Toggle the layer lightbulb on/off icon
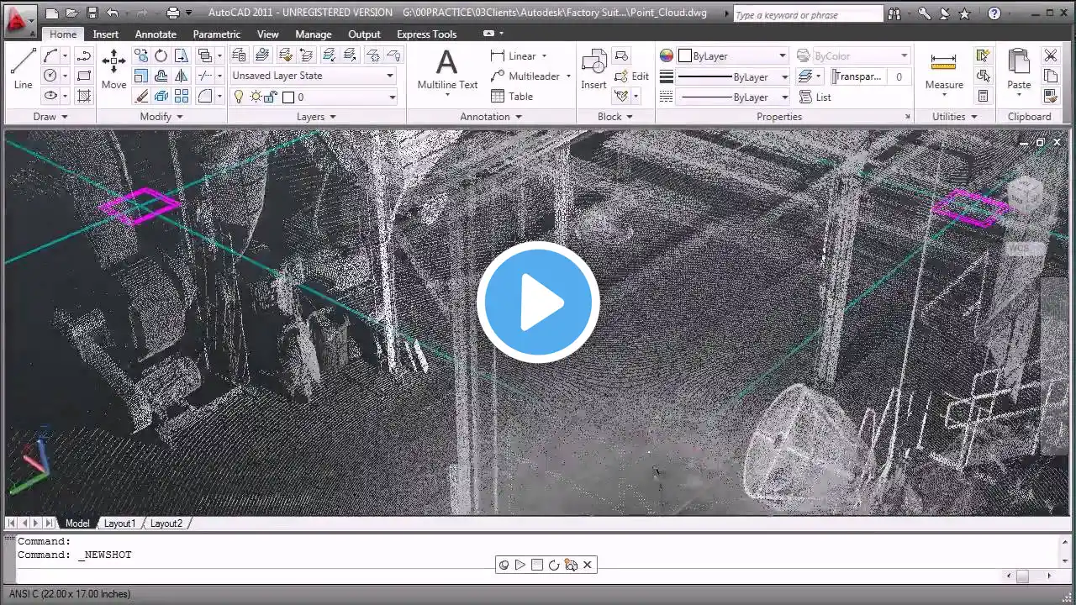 tap(238, 97)
